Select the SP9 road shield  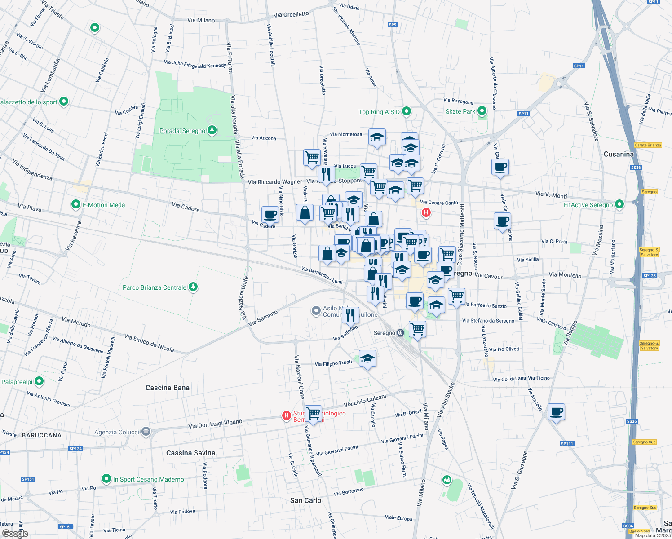pyautogui.click(x=393, y=25)
